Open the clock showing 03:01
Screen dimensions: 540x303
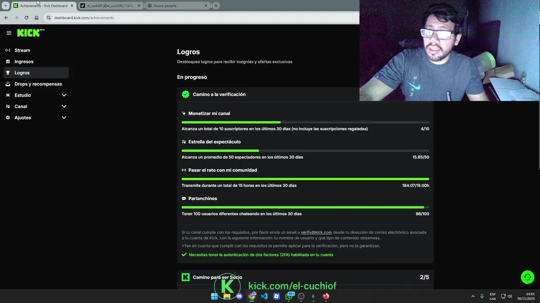tap(526, 296)
